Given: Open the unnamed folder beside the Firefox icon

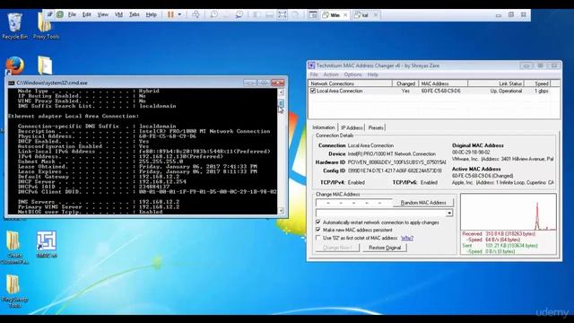Looking at the screenshot, I should [x=45, y=65].
